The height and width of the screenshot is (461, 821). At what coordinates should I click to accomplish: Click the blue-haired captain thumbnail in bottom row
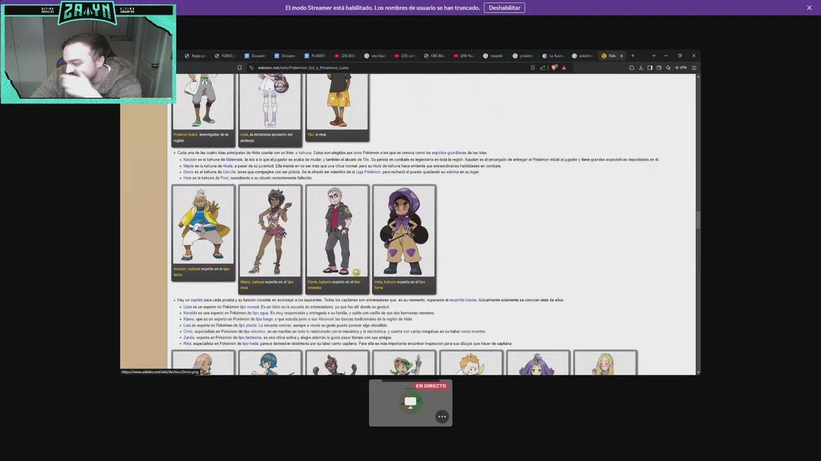[x=270, y=363]
